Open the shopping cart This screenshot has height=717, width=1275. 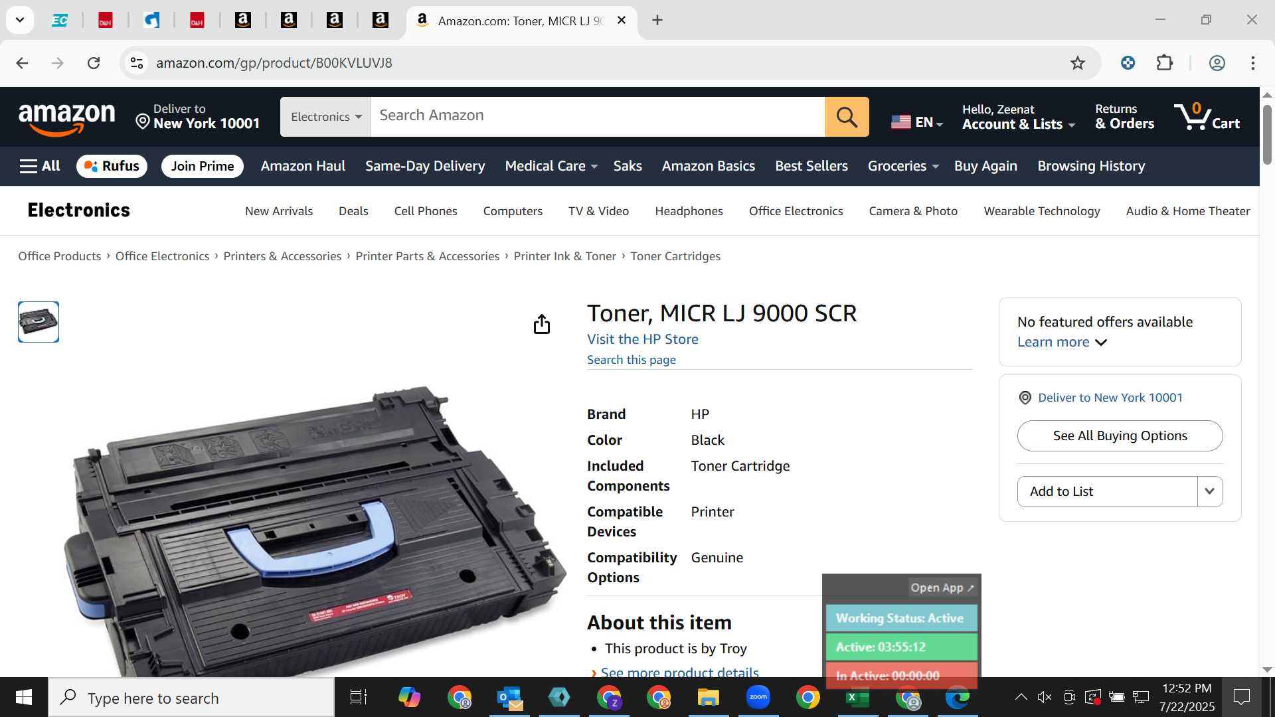pos(1207,117)
